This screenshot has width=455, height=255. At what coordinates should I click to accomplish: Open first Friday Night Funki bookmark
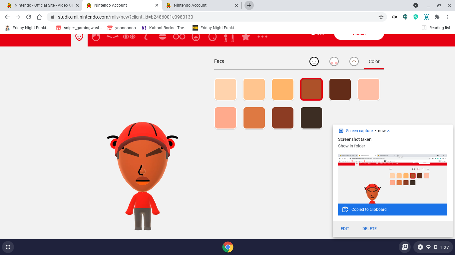27,28
